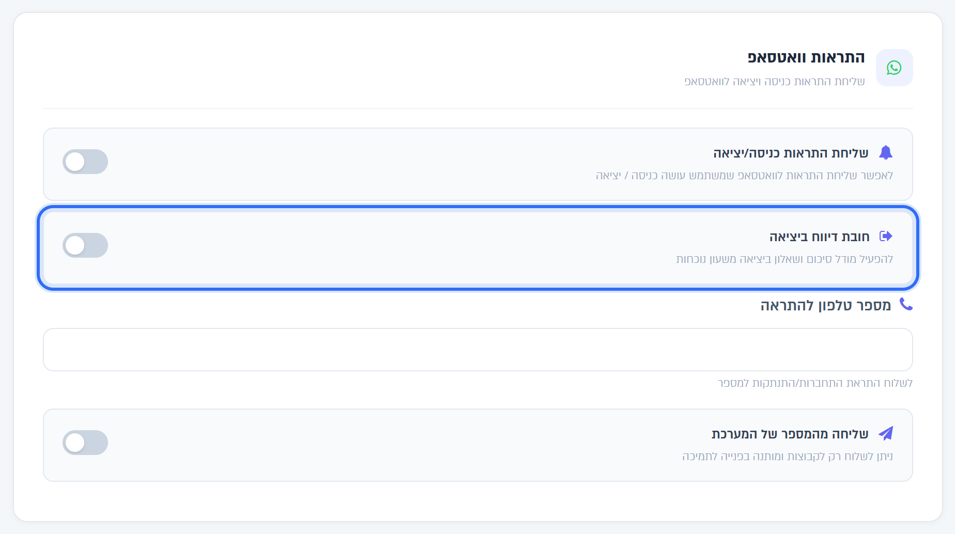
Task: Click description about users entering or exiting
Action: [x=745, y=176]
